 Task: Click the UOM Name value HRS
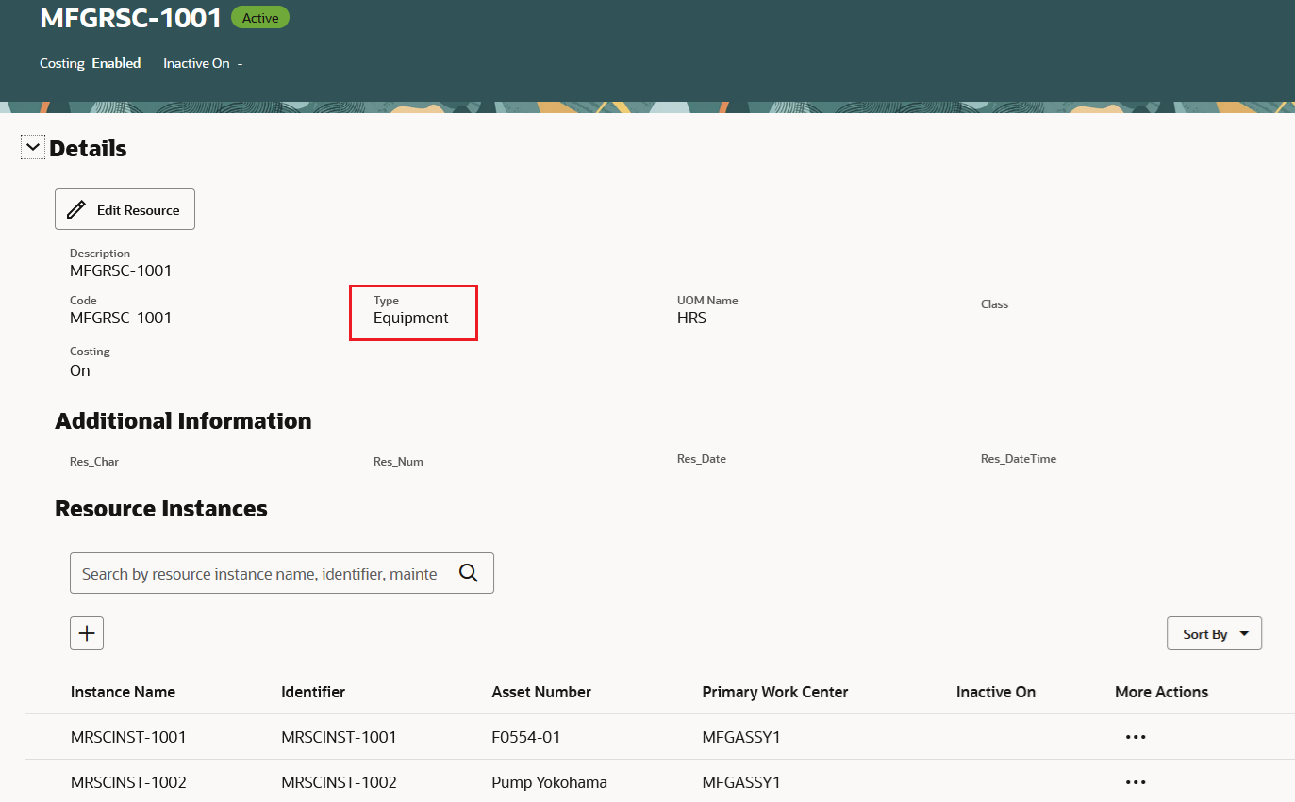[x=691, y=318]
